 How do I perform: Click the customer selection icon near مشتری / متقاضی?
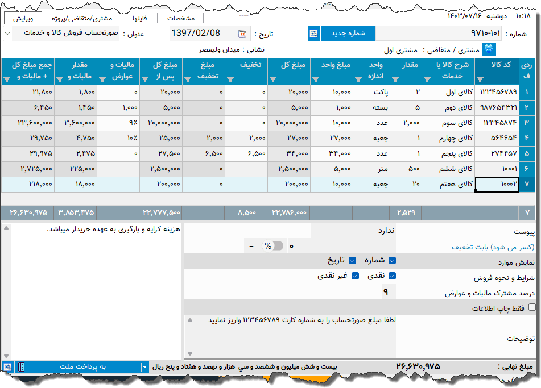[x=489, y=50]
